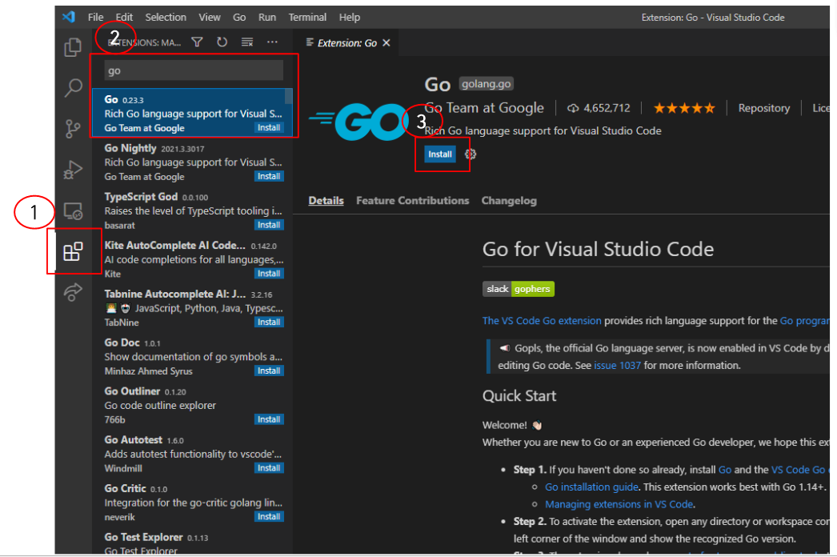837x557 pixels.
Task: Open the Search view in activity bar
Action: (x=73, y=87)
